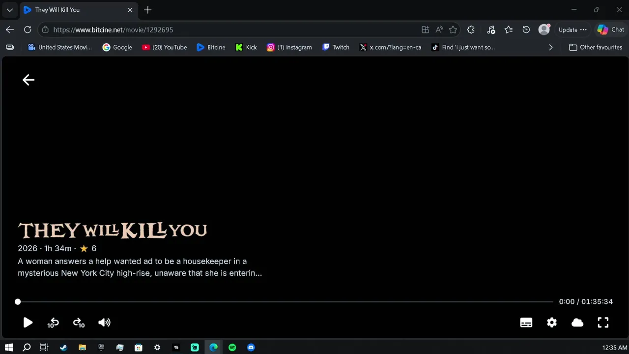
Task: Open the x.com/?lang=en-ca bookmark
Action: pos(391,47)
